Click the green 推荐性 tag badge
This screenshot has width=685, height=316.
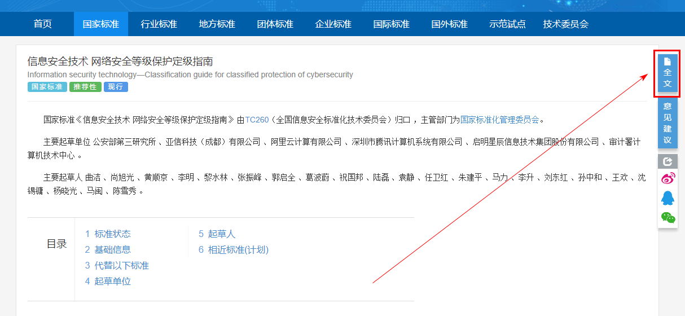85,87
